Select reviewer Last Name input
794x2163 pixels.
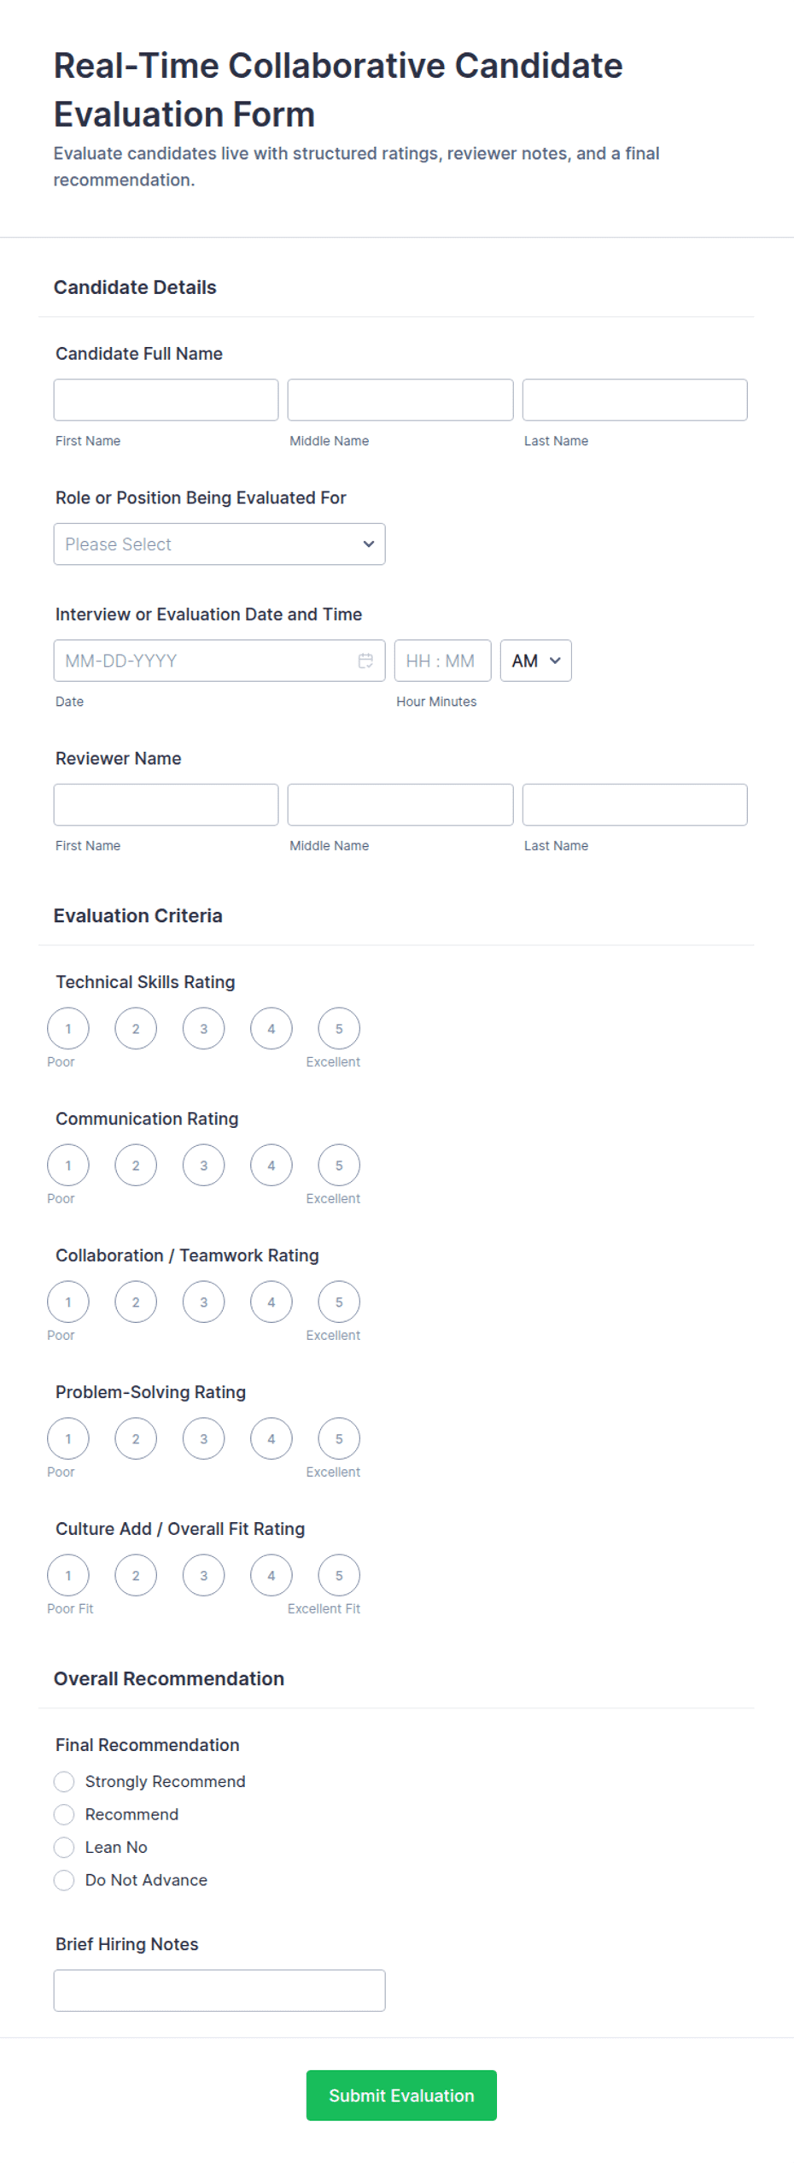635,804
